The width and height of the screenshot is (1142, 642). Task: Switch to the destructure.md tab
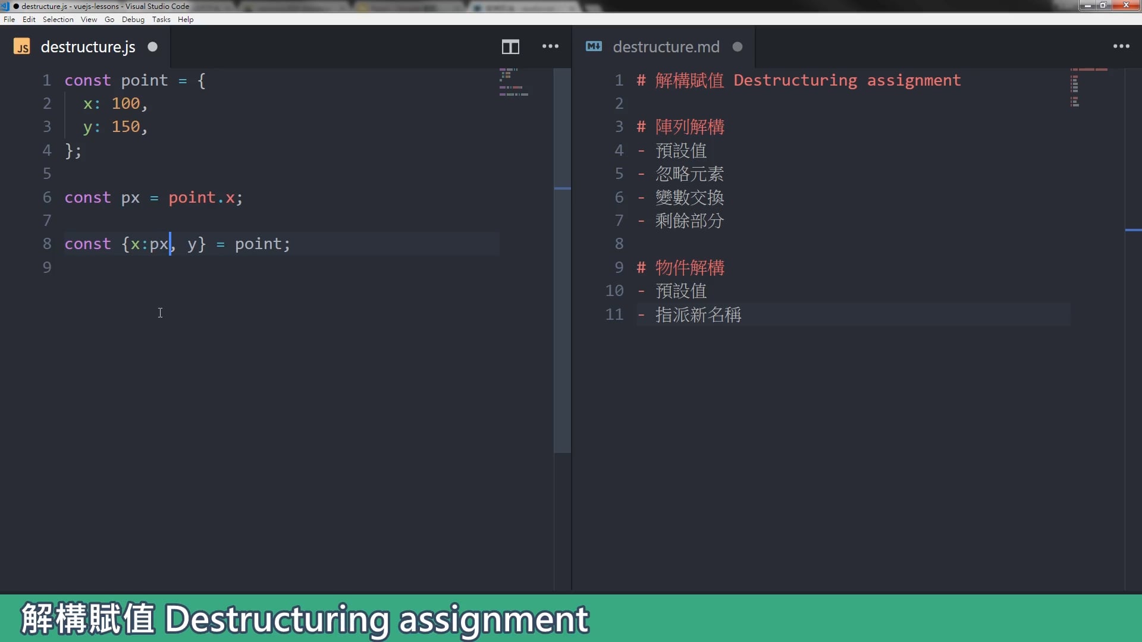(x=666, y=47)
